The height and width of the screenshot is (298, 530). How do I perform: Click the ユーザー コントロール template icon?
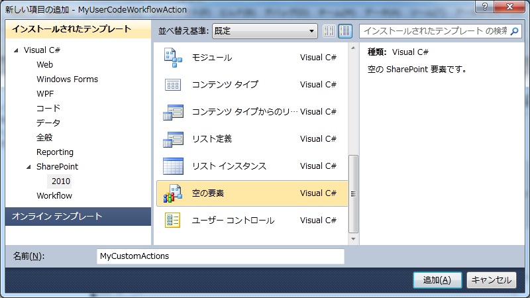coord(172,221)
